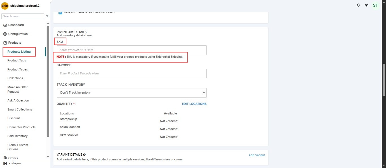This screenshot has width=386, height=168.
Task: Click the collapse sidebar icon
Action: tap(5, 163)
